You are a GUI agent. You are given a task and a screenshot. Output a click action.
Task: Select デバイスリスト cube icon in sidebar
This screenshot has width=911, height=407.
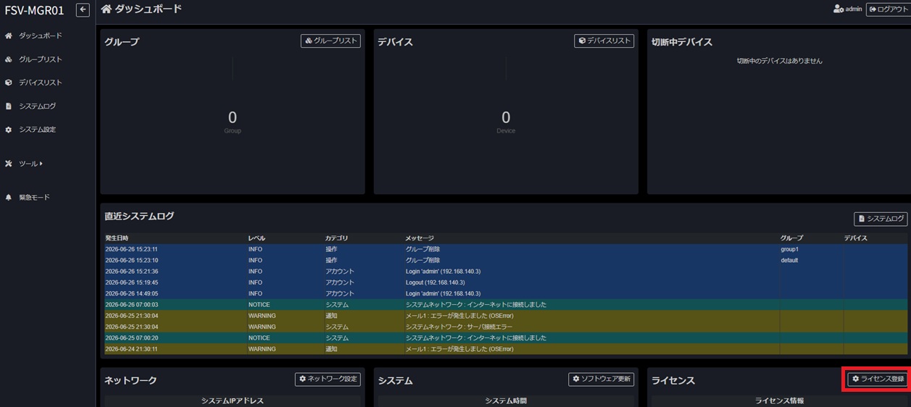point(9,83)
